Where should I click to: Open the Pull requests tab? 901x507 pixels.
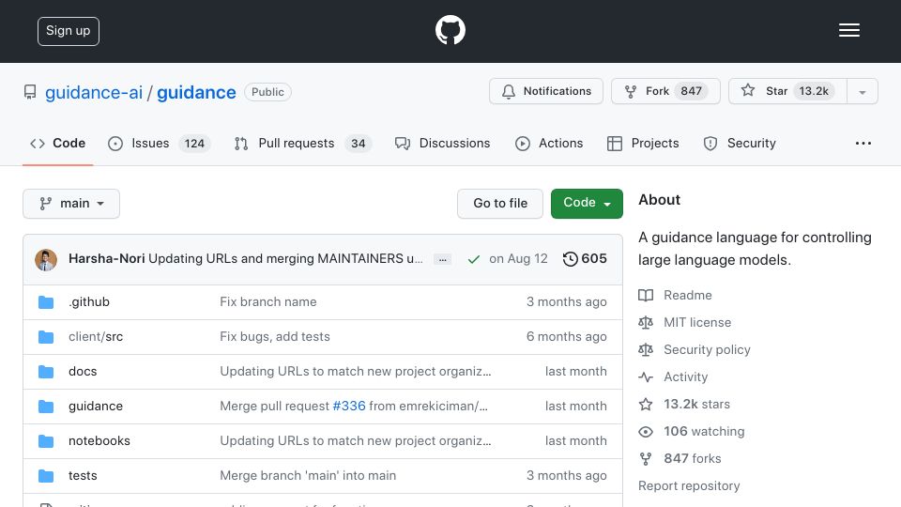click(303, 143)
